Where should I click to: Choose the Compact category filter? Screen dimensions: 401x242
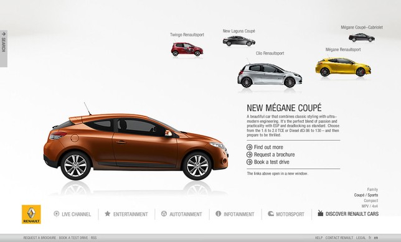point(371,200)
